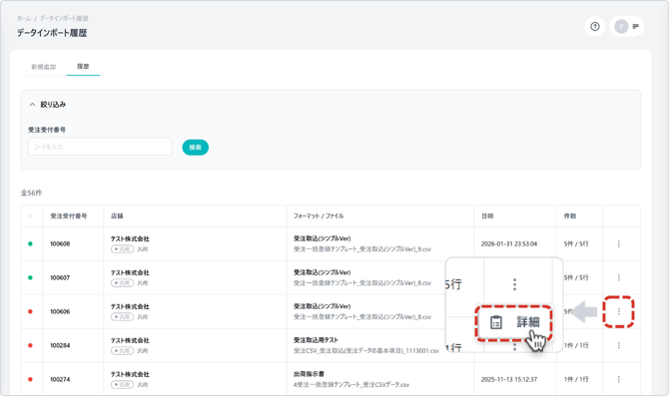Open the three-dot menu for order 100606
The height and width of the screenshot is (400, 669).
(618, 312)
